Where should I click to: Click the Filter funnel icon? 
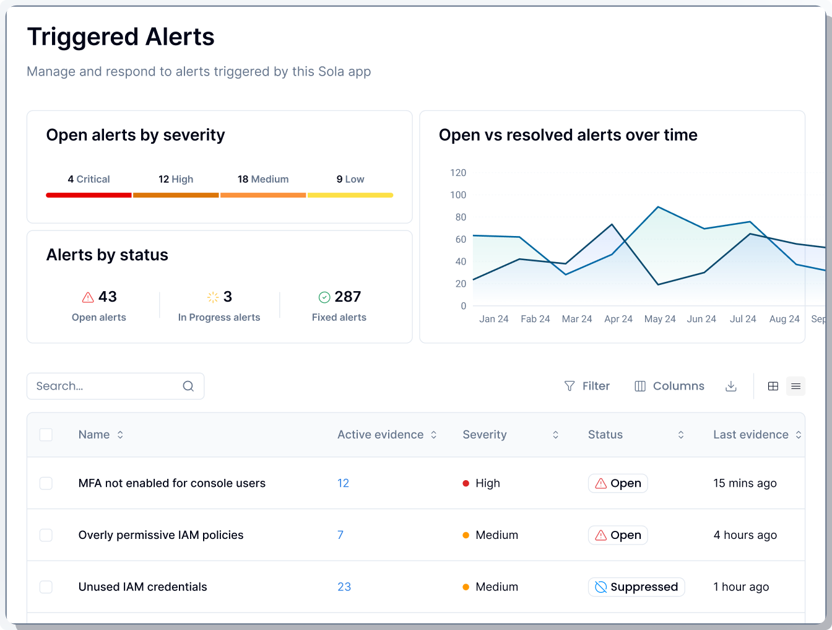(x=570, y=386)
